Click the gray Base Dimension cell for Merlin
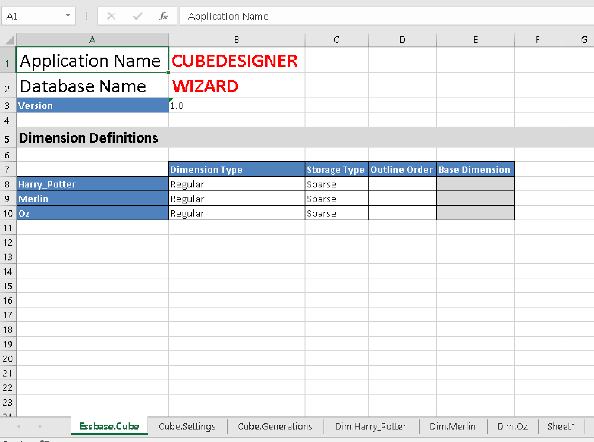Viewport: 594px width, 442px height. tap(475, 199)
